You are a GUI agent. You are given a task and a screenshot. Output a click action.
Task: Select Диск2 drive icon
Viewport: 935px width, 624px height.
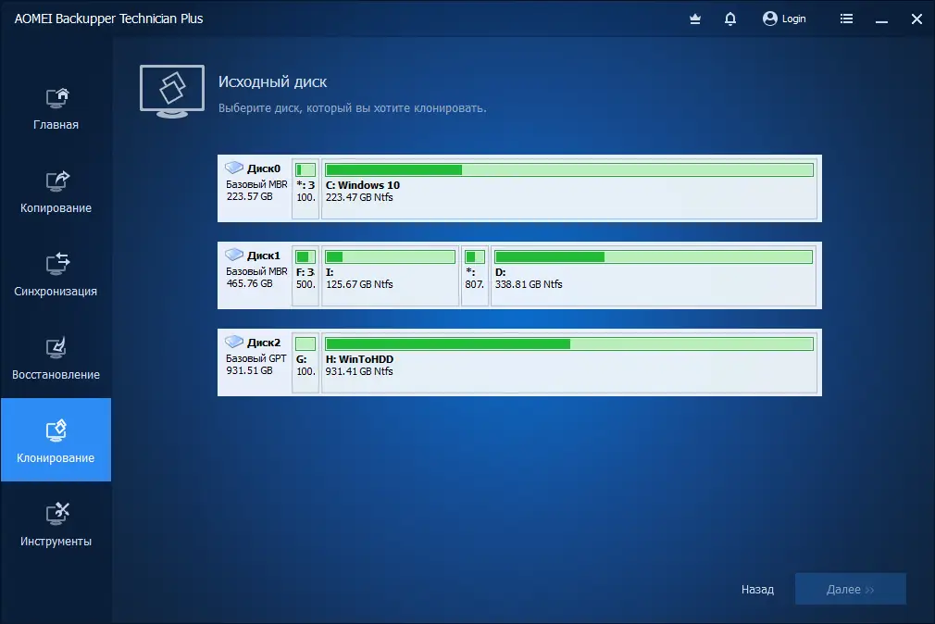[233, 342]
